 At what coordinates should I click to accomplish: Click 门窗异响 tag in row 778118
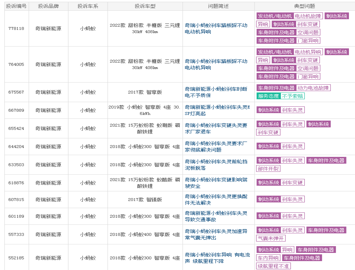[x=308, y=41]
